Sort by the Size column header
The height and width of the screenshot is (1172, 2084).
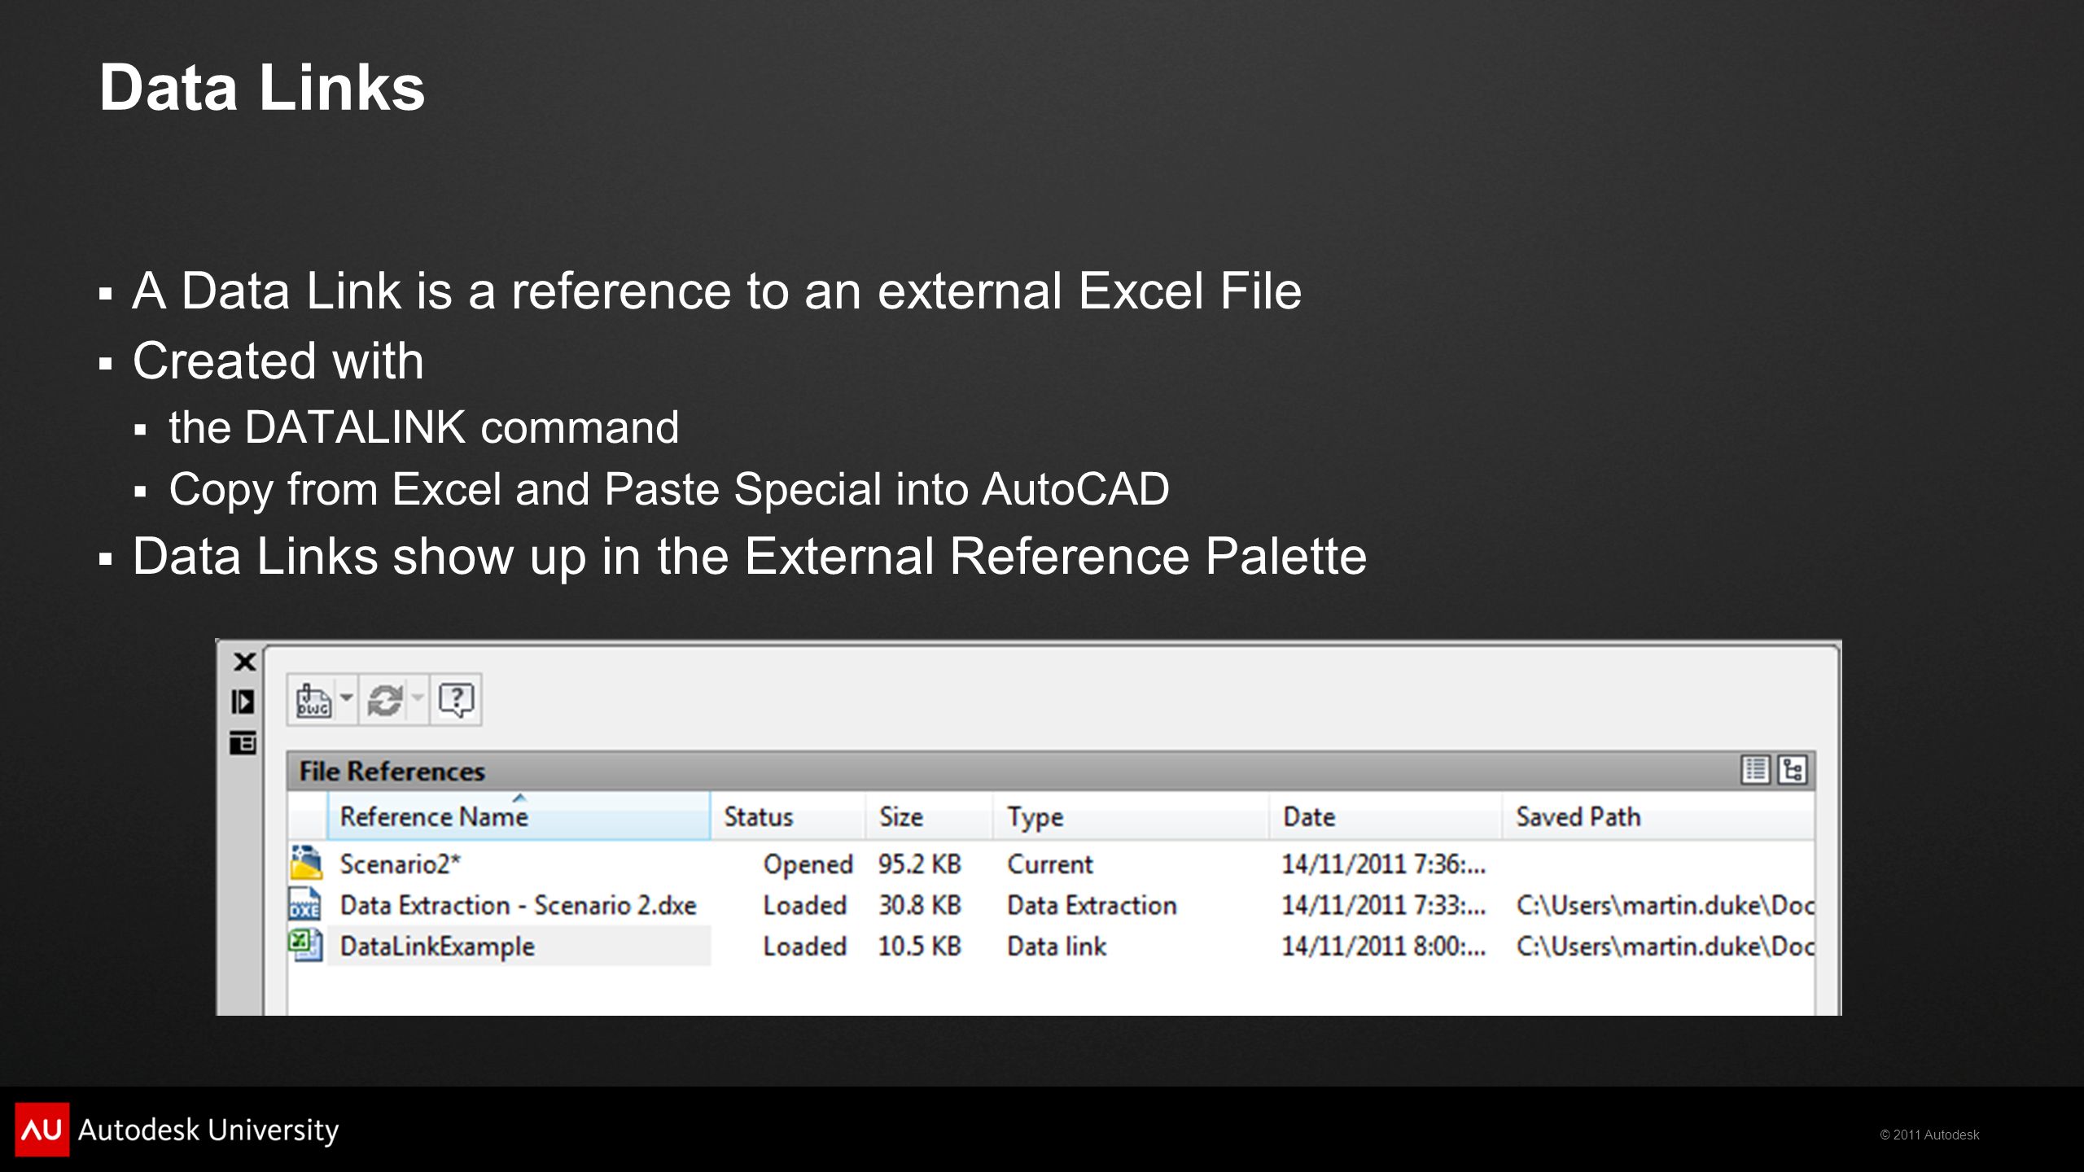[930, 816]
